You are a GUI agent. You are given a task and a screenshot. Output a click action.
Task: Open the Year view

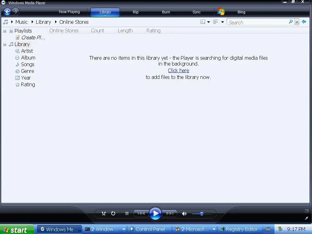pos(26,78)
